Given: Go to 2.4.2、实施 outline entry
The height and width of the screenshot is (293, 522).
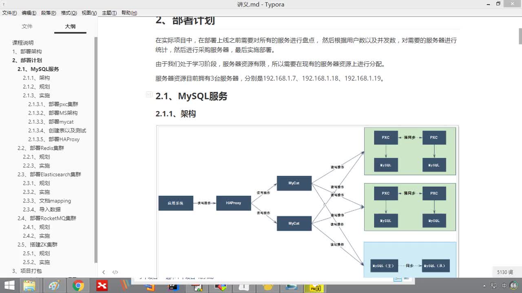Looking at the screenshot, I should pos(36,236).
